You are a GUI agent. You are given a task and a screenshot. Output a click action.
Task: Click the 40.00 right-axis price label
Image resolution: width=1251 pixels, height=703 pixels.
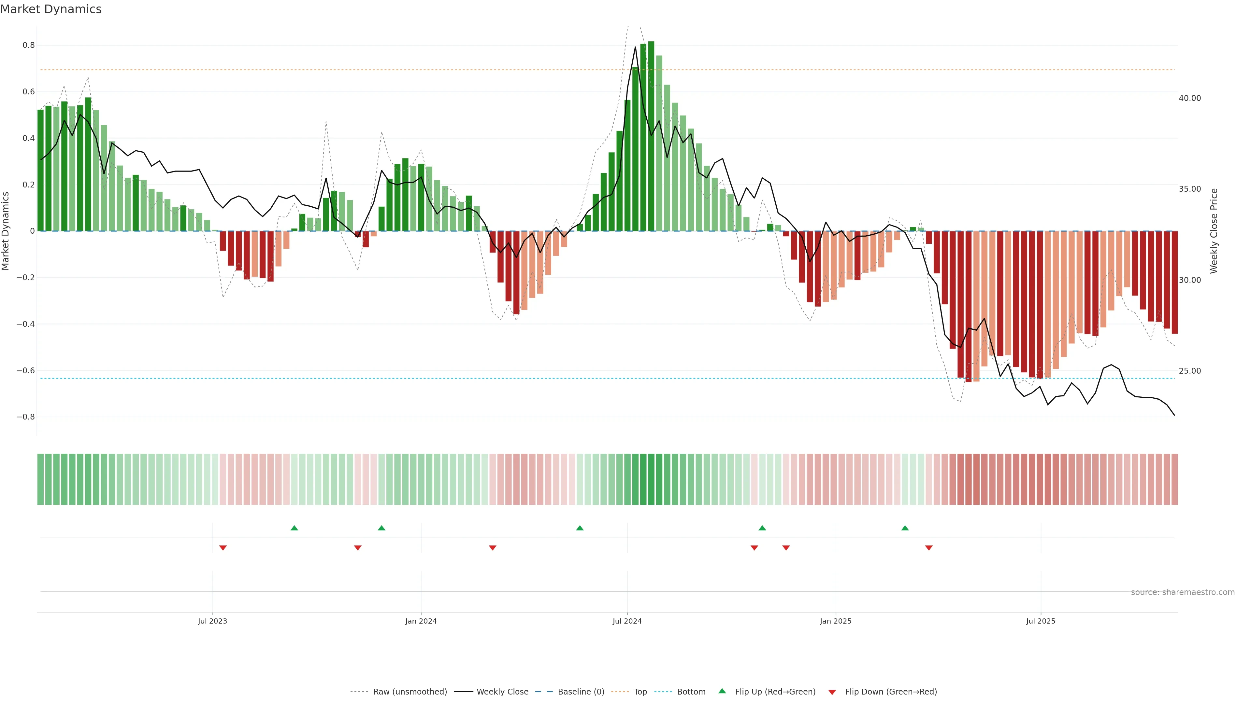point(1189,98)
